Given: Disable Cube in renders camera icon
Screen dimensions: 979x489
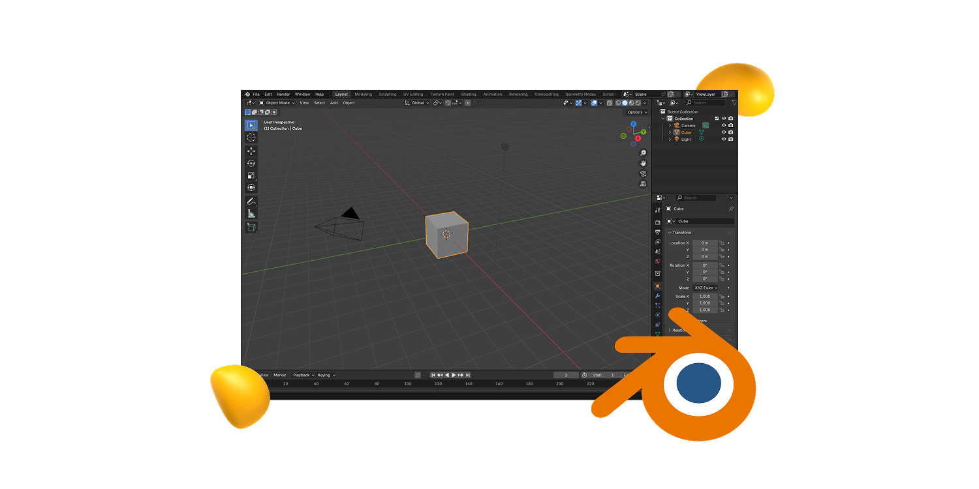Looking at the screenshot, I should pyautogui.click(x=730, y=132).
